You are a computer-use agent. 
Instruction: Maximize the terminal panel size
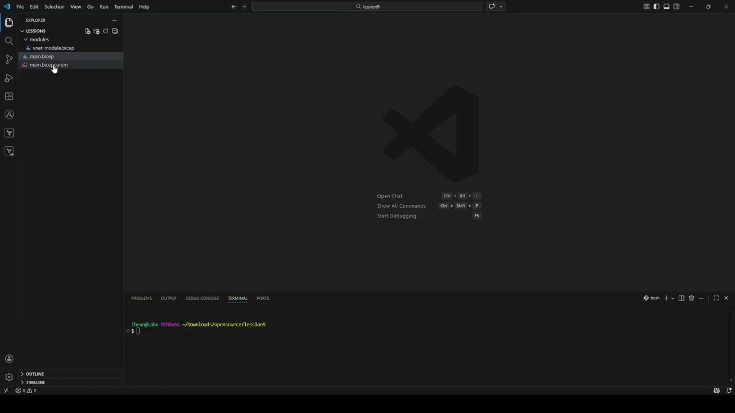(x=716, y=298)
